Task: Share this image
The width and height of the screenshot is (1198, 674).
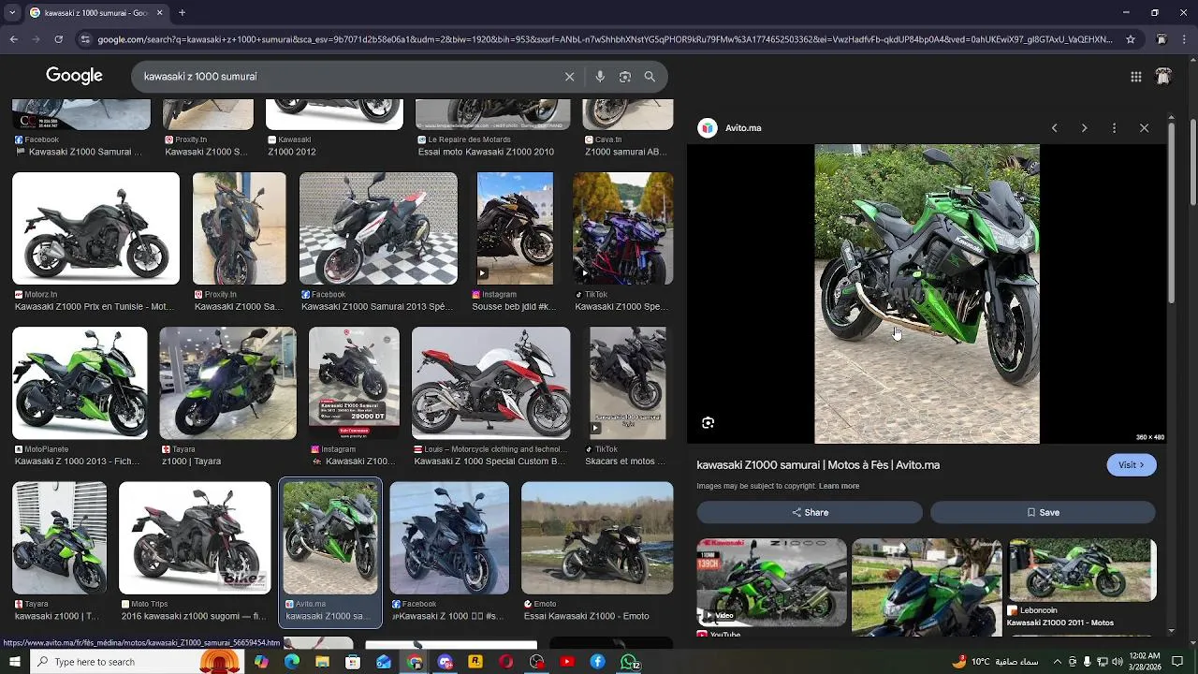Action: pos(810,512)
